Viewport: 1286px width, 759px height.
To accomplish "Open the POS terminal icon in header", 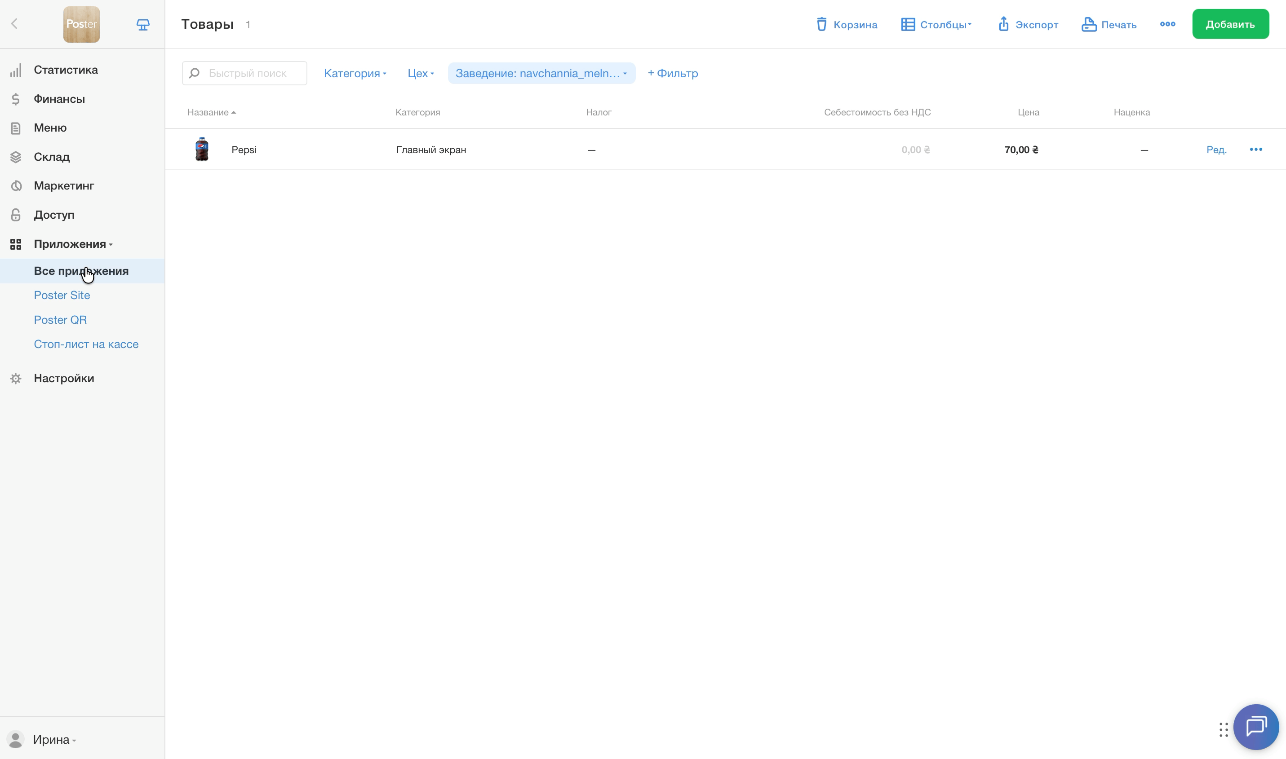I will click(x=143, y=25).
